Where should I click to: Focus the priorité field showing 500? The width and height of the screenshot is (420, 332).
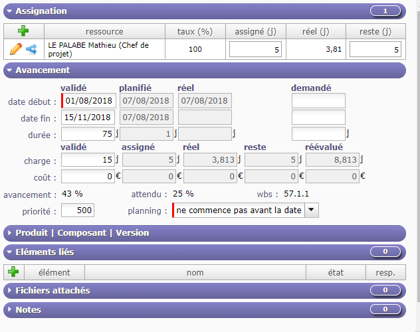(x=78, y=210)
